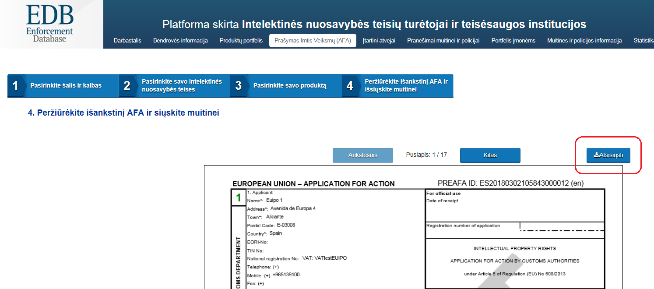
Task: Download the AFA with Atsisiųsti button
Action: [x=608, y=155]
